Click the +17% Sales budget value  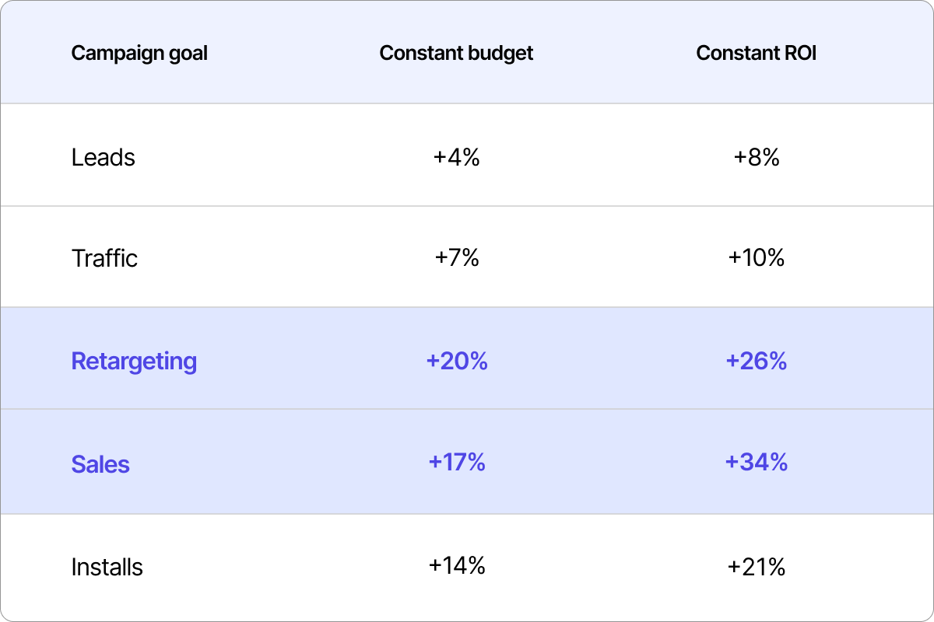(x=456, y=463)
